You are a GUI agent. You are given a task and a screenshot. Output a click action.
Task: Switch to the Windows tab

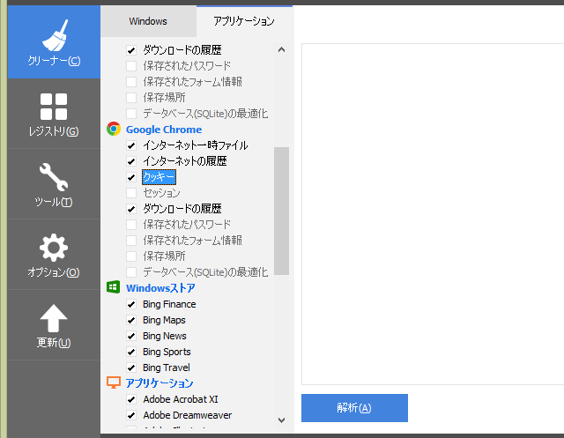pyautogui.click(x=148, y=21)
